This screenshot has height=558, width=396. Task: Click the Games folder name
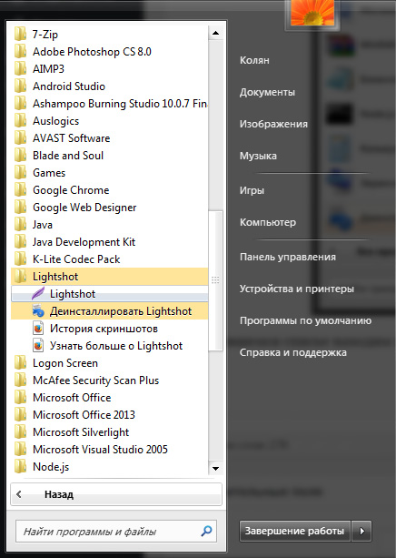(49, 173)
